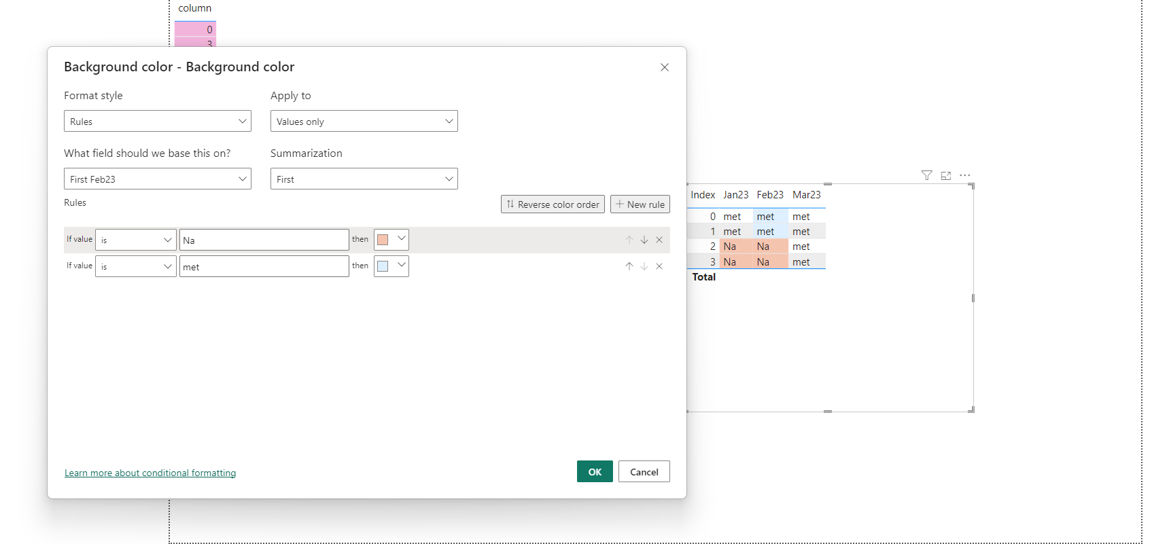Pick the light blue swatch for met rule
This screenshot has height=544, width=1152.
(391, 266)
